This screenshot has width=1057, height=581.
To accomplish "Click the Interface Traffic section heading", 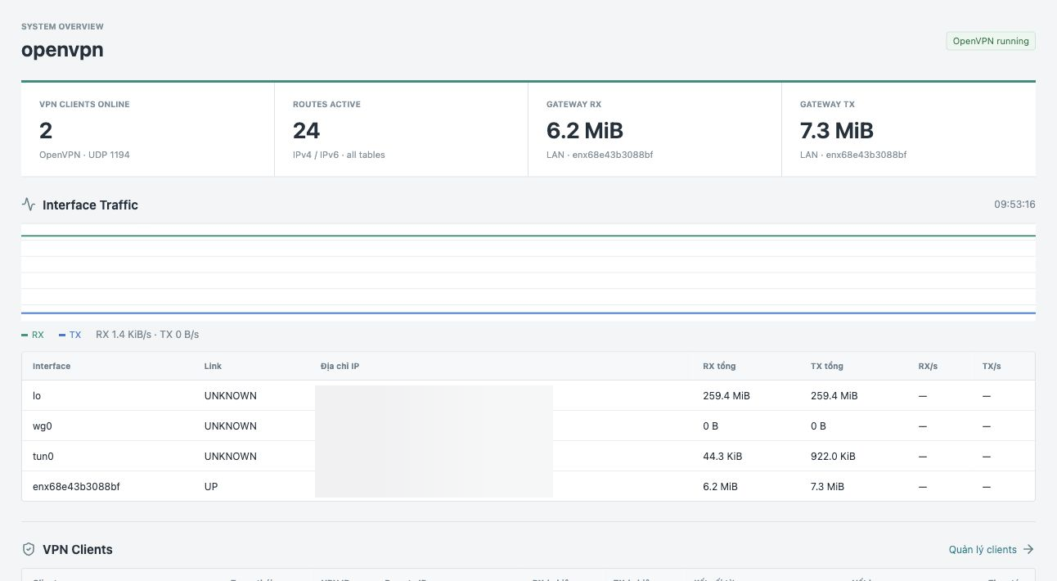I will coord(90,205).
